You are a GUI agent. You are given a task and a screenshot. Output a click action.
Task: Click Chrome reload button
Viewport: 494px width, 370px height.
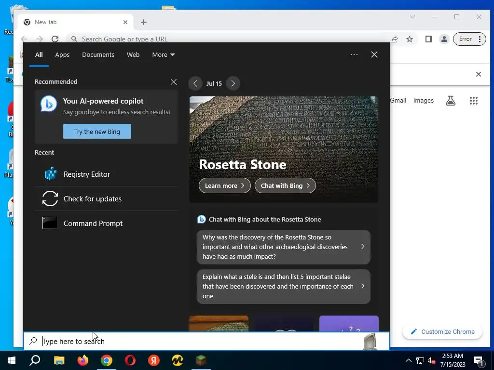55,39
